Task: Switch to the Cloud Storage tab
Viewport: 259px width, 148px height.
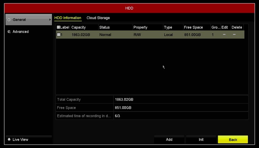Action: (98, 18)
